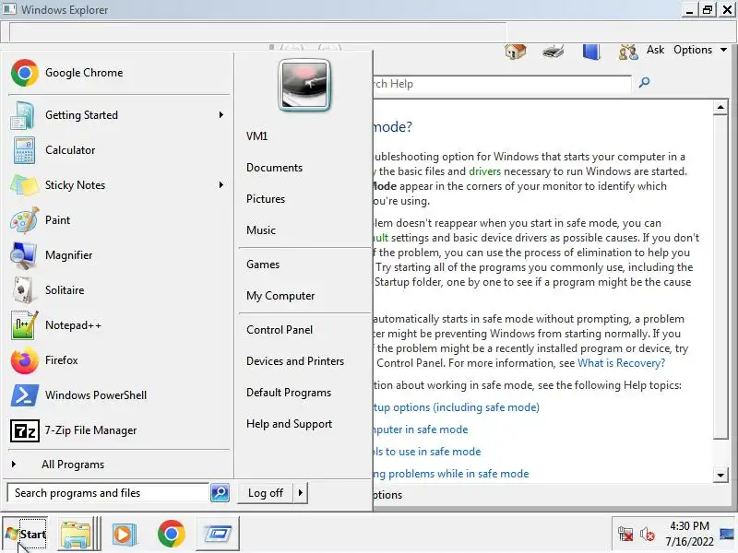Screen dimensions: 738x553
Task: Open Help and Support
Action: (289, 424)
